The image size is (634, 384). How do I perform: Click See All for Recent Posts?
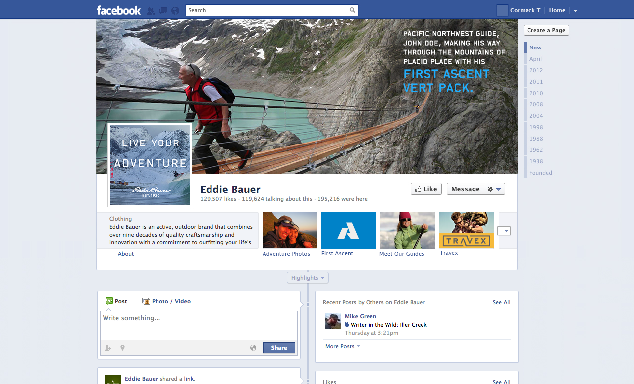pyautogui.click(x=501, y=302)
